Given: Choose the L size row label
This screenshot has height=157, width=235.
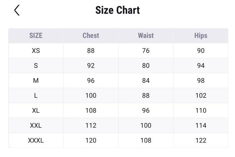Looking at the screenshot, I should (36, 95).
